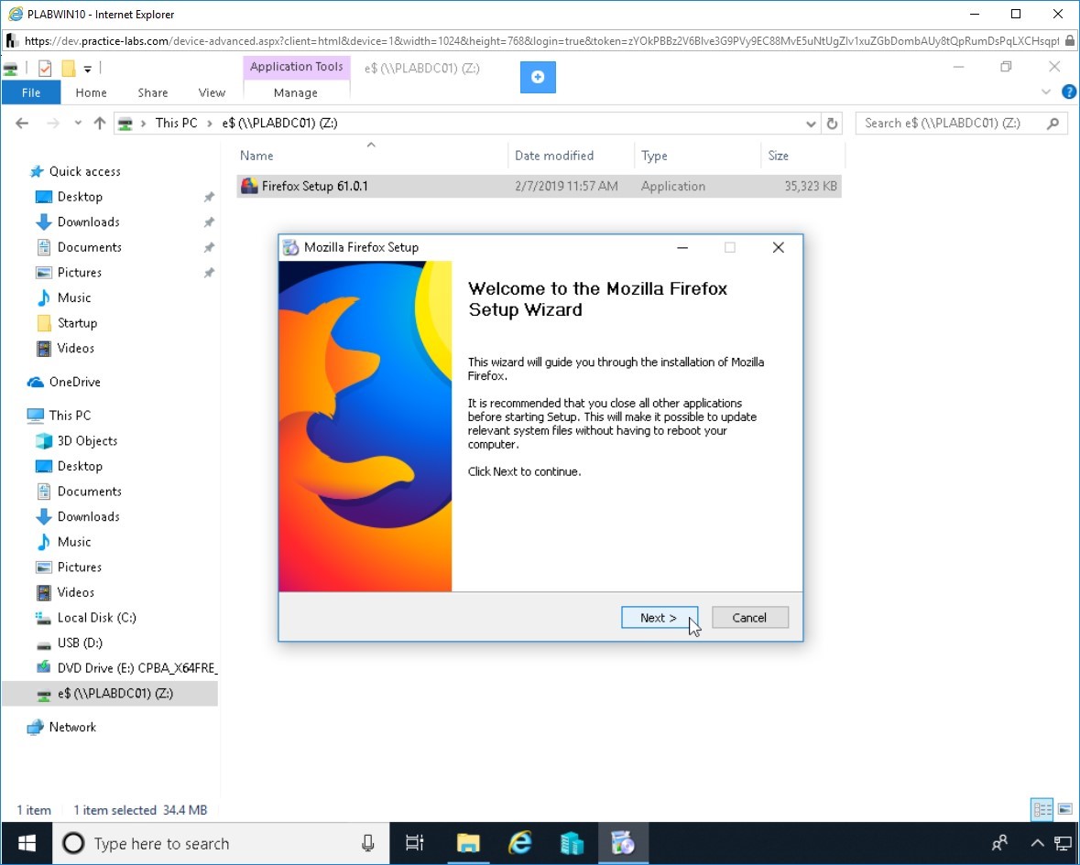This screenshot has width=1080, height=865.
Task: Open pinned Desktop under Quick access
Action: pos(80,197)
